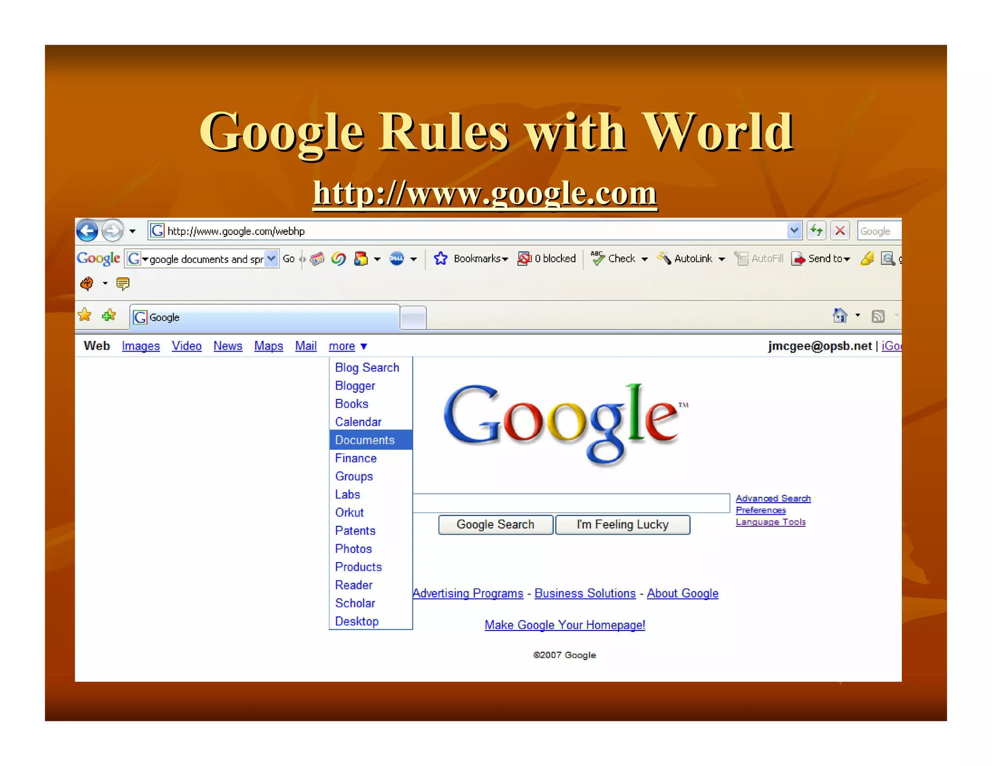The width and height of the screenshot is (992, 766).
Task: Click the I'm Feeling Lucky button
Action: [x=622, y=524]
